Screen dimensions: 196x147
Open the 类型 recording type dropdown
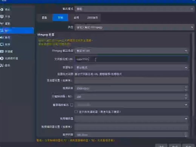[134, 28]
